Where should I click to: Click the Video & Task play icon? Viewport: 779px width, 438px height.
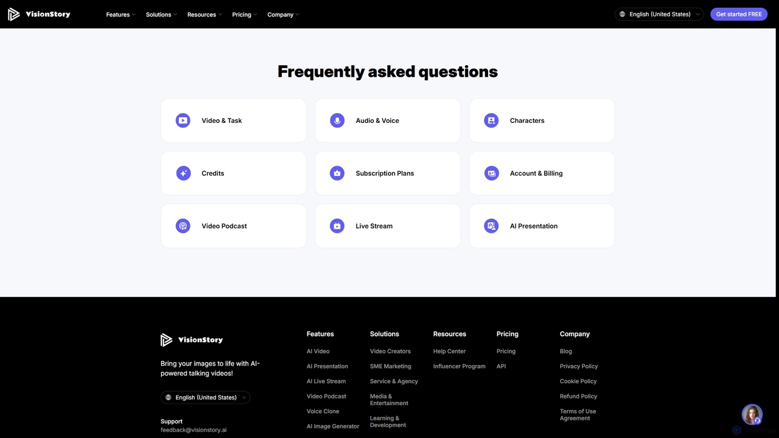point(183,120)
